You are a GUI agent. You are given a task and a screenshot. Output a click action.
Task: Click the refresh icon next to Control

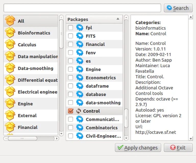tap(78, 111)
